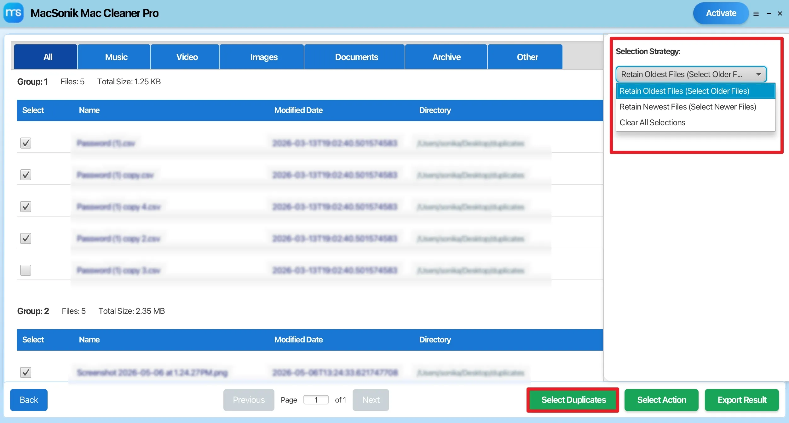Click the 'Group: 2' label

coord(33,311)
